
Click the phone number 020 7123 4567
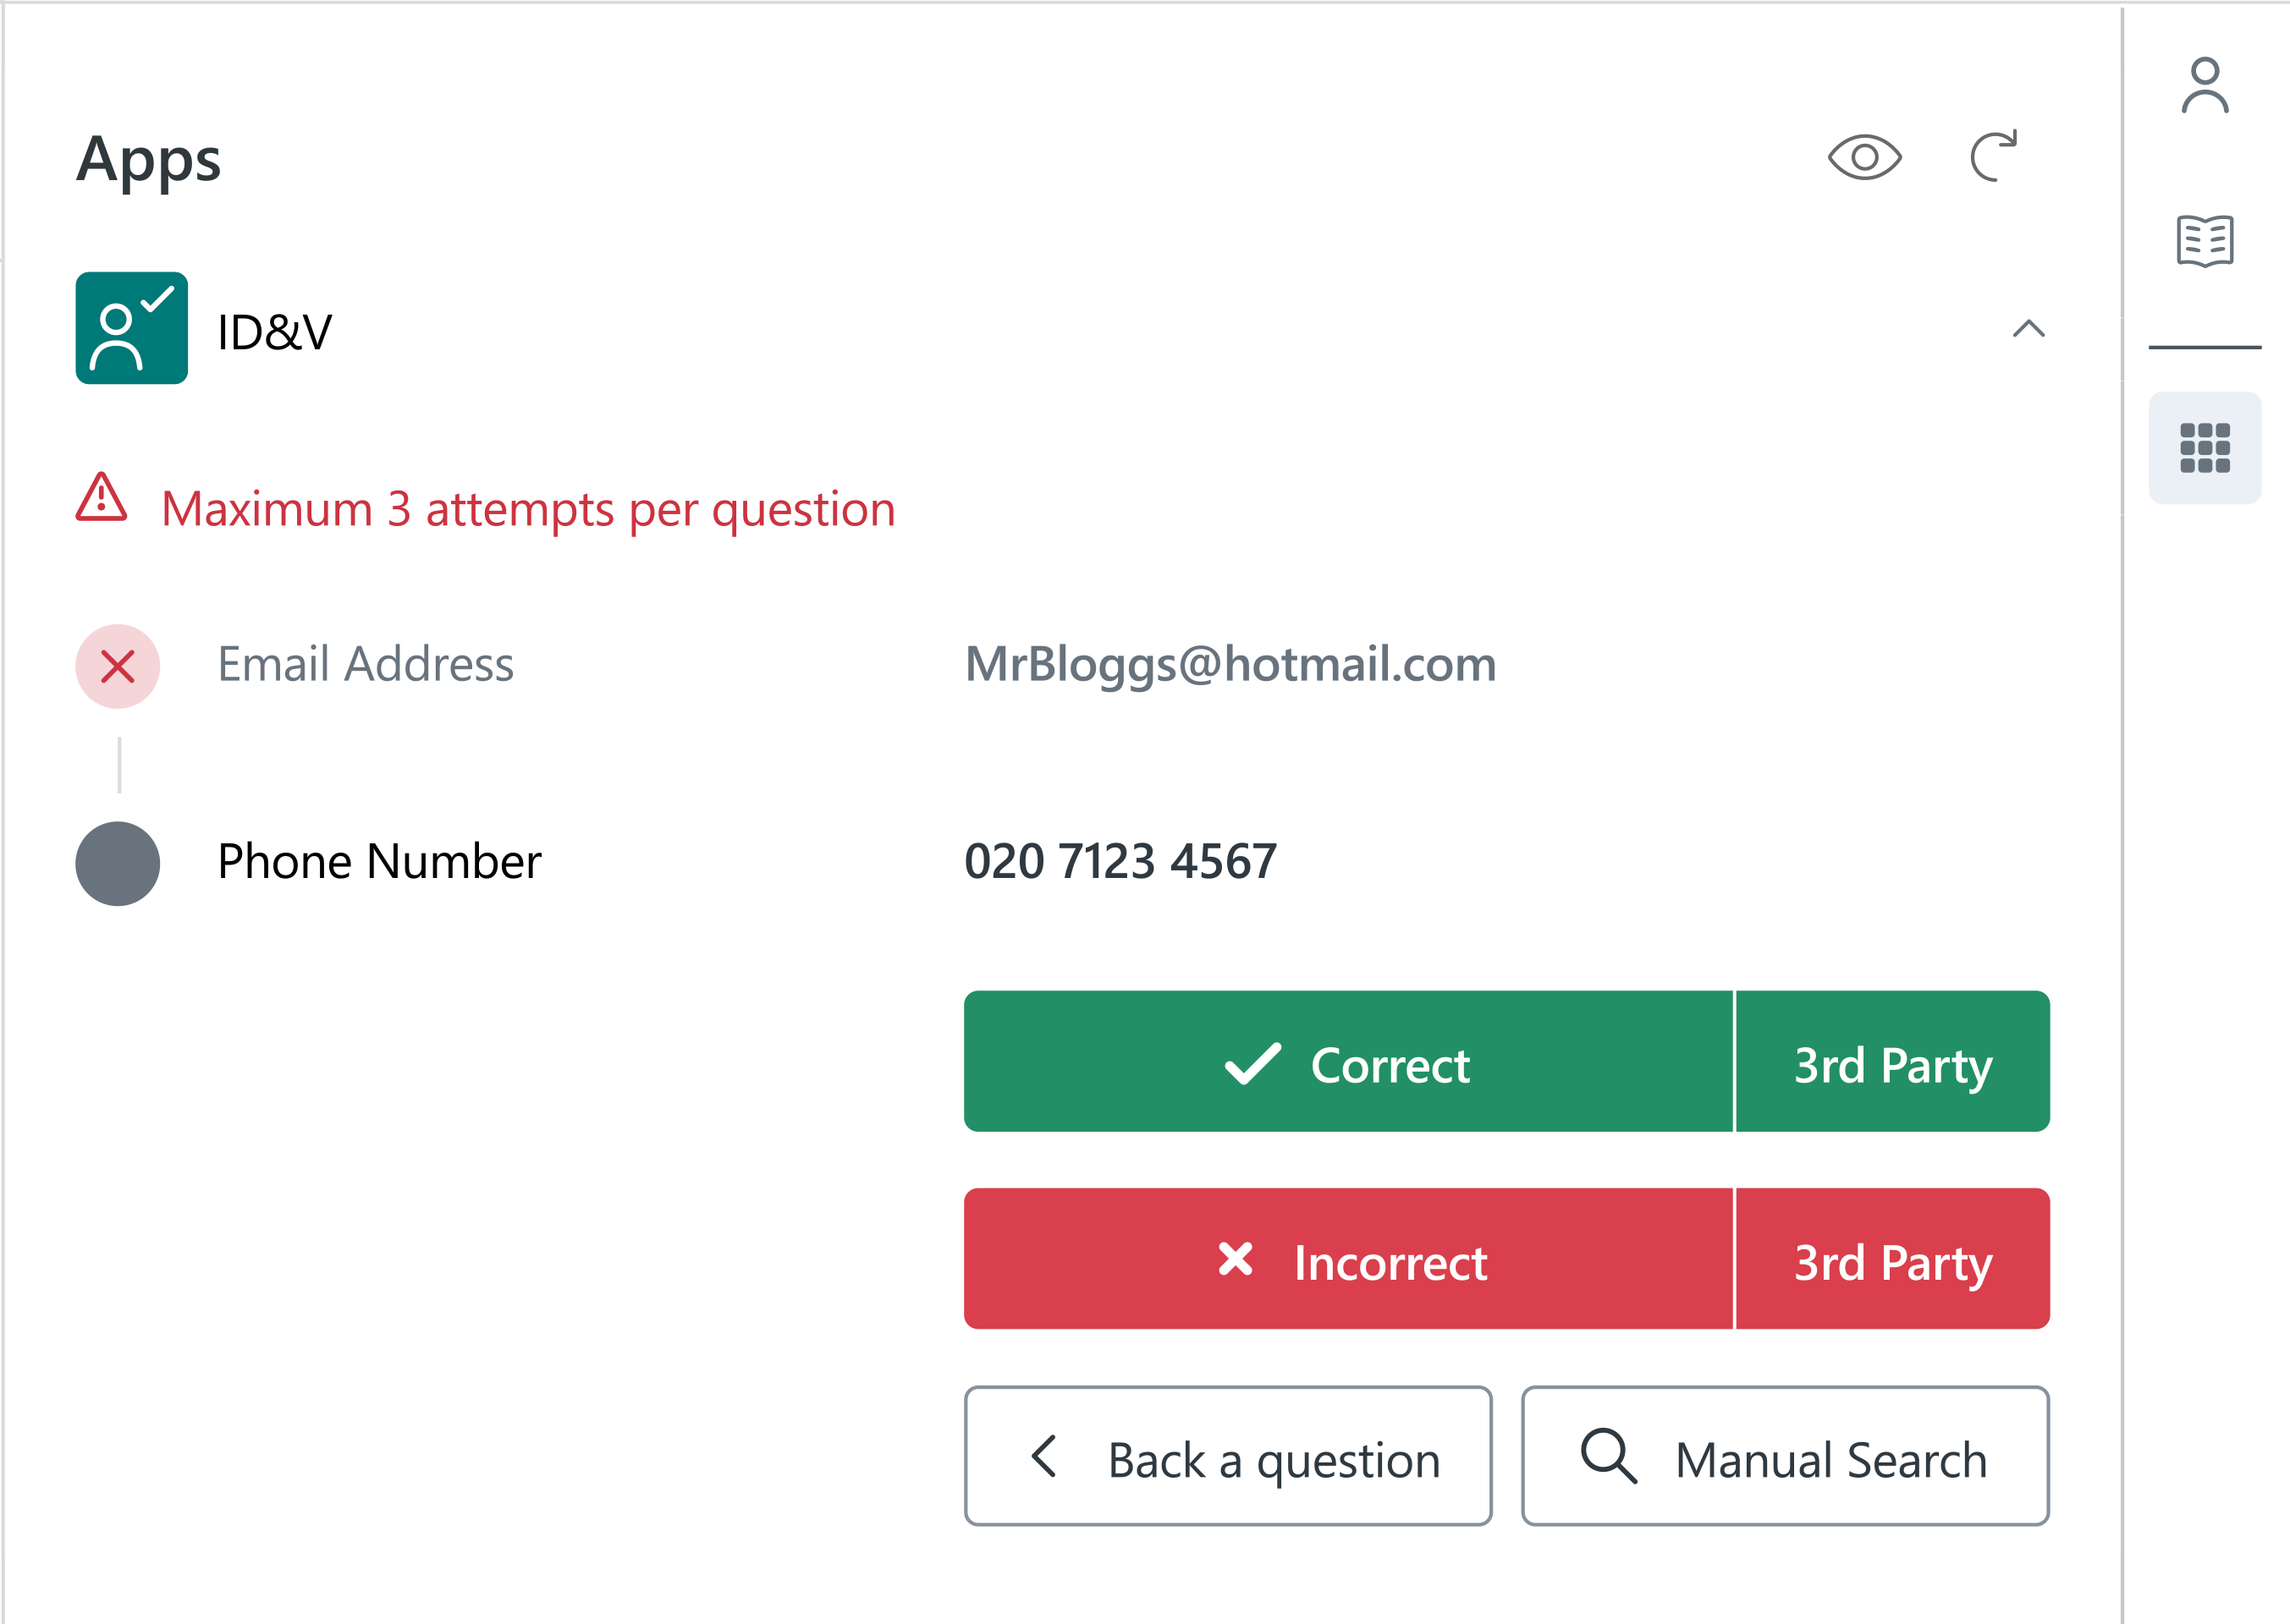[x=1120, y=862]
